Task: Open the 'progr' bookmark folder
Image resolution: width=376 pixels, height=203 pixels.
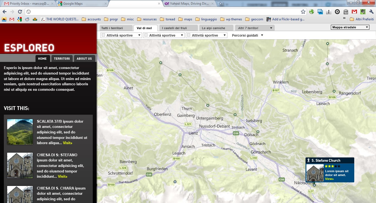Action: (111, 19)
